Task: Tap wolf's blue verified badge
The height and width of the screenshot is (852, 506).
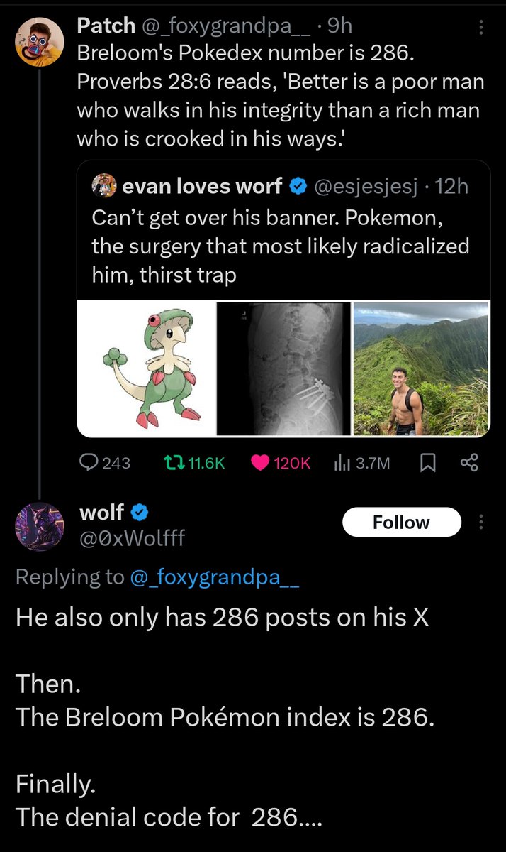Action: (140, 511)
